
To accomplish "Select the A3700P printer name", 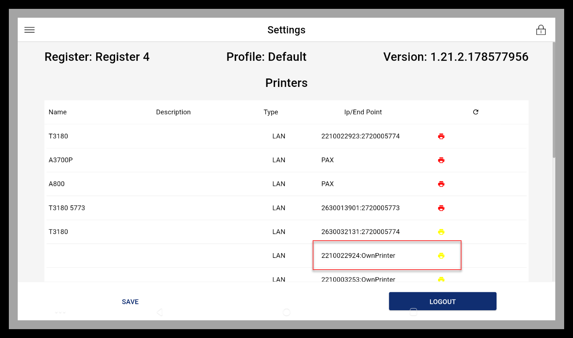I will (61, 160).
